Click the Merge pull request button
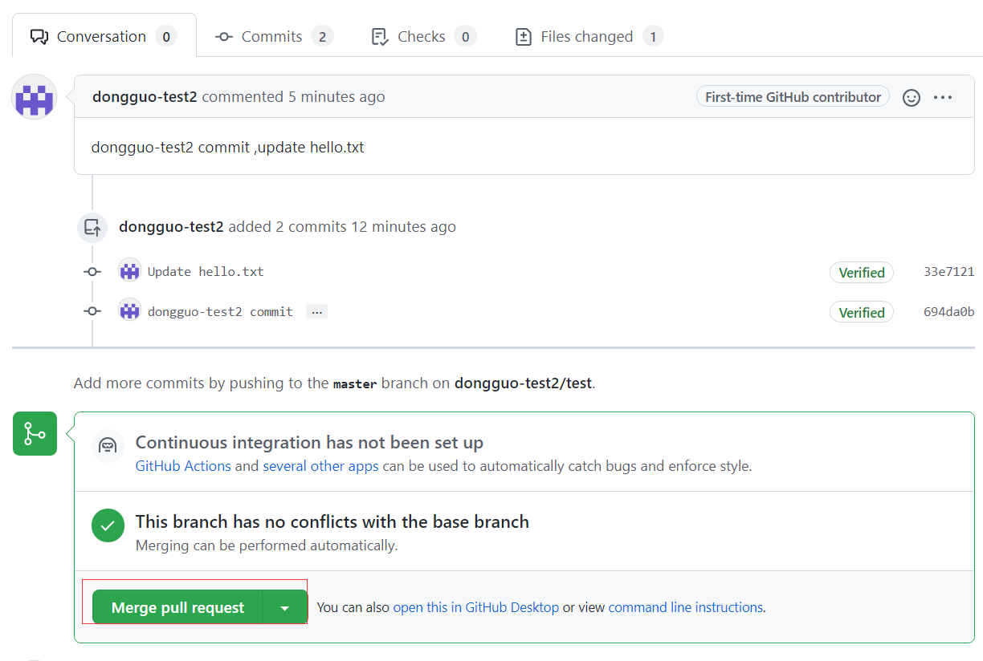The image size is (983, 661). click(x=177, y=607)
